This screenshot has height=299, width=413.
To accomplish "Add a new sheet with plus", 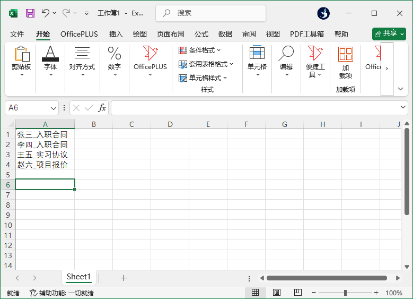I will 124,278.
